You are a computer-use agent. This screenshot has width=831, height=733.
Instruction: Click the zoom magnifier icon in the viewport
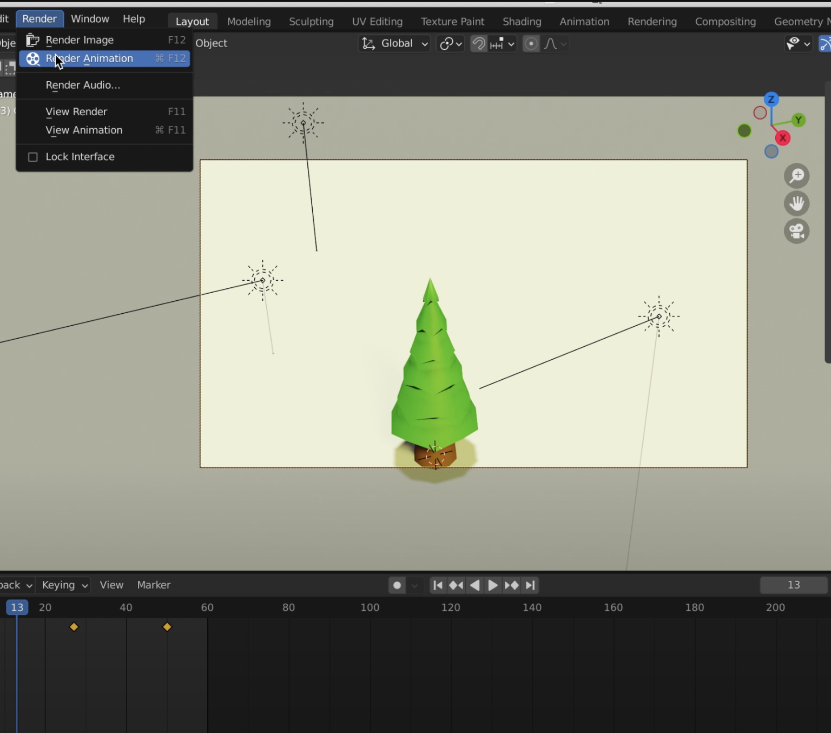[796, 176]
